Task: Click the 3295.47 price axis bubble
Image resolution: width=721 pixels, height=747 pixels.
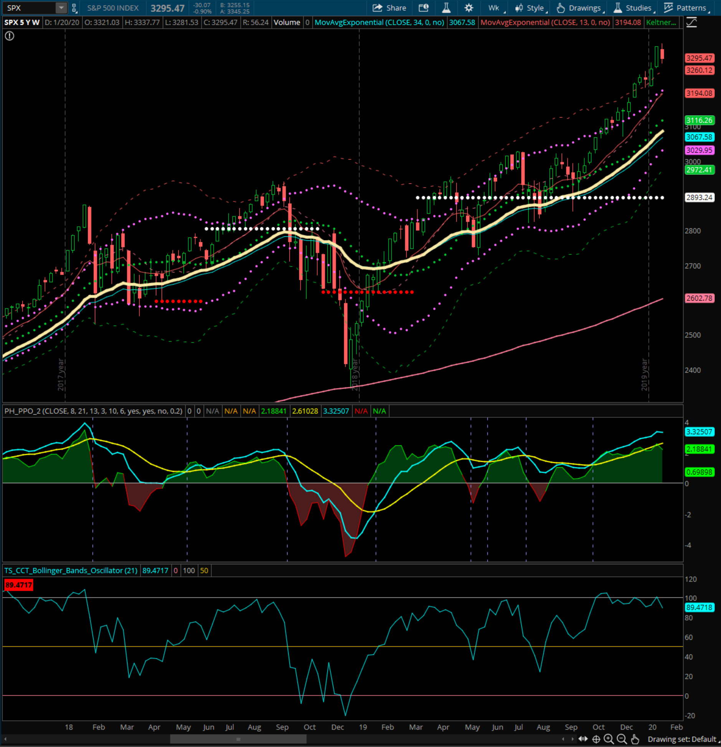Action: pyautogui.click(x=700, y=58)
